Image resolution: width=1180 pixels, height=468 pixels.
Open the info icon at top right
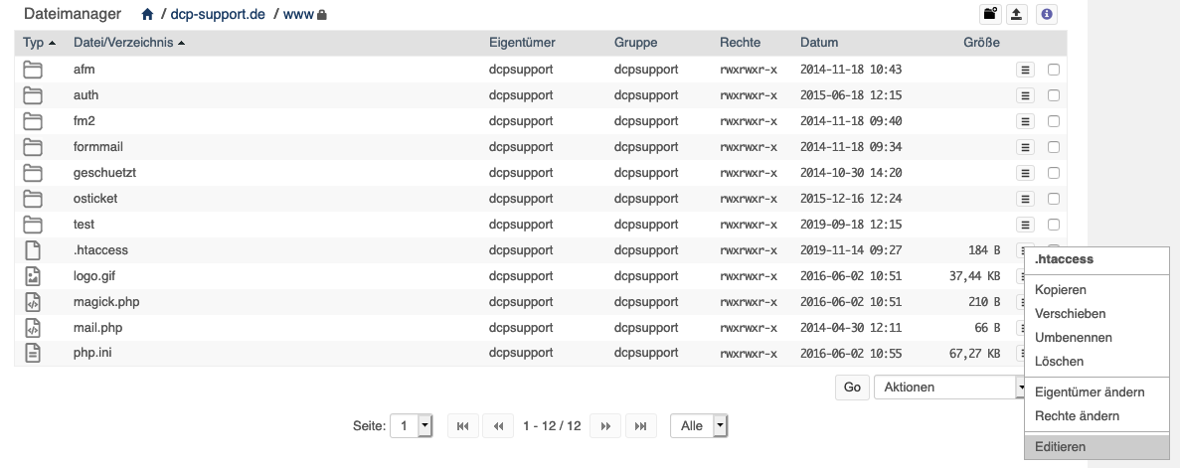[x=1046, y=14]
